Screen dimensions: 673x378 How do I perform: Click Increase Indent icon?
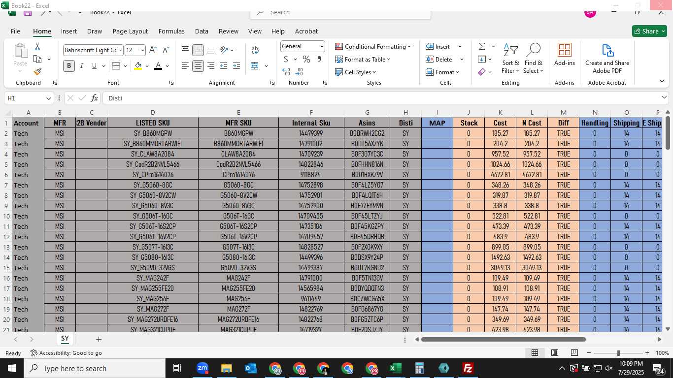pyautogui.click(x=236, y=66)
